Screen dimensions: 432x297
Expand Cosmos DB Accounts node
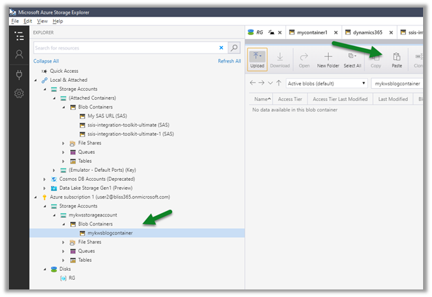pyautogui.click(x=45, y=178)
